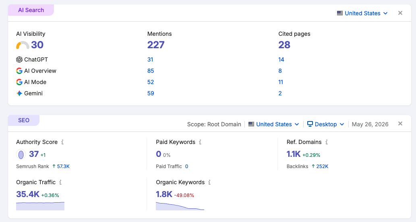
Task: Click the Google icon beside AI Mode
Action: pyautogui.click(x=19, y=82)
